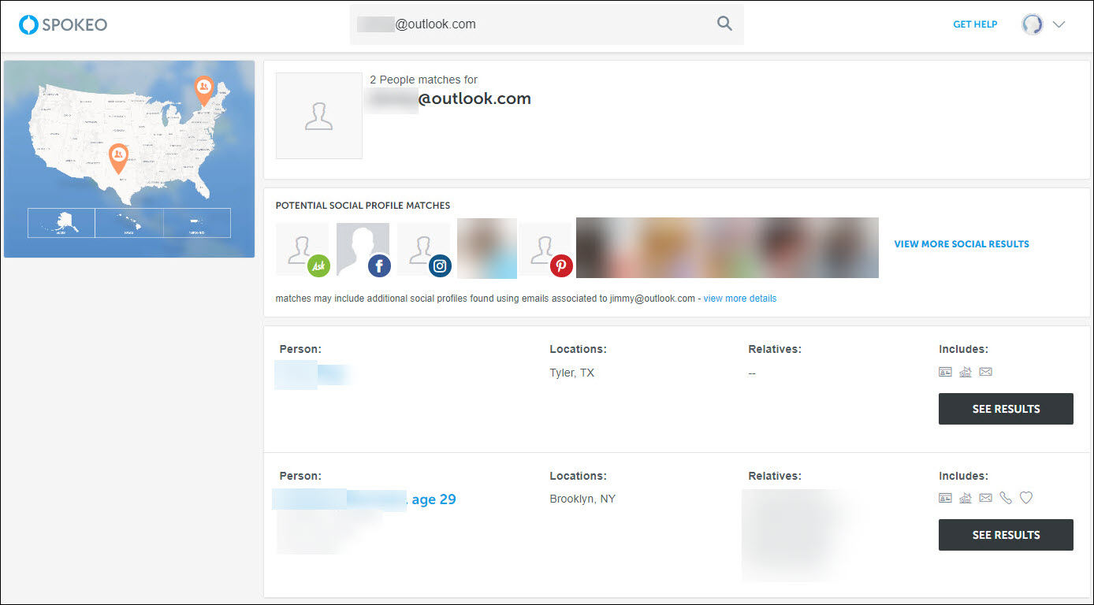
Task: Click the property icon in Brooklyn row
Action: [966, 498]
